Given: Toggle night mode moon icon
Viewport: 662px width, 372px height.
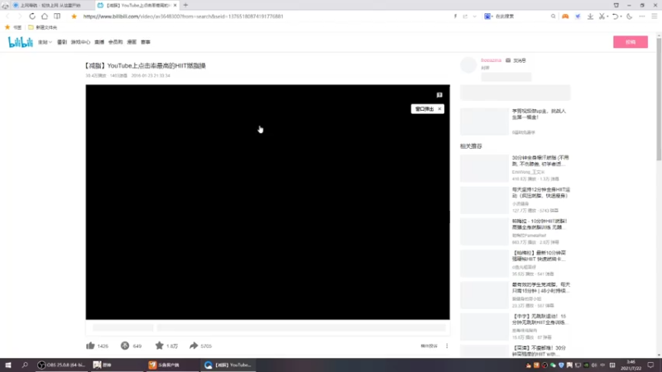Looking at the screenshot, I should (629, 17).
